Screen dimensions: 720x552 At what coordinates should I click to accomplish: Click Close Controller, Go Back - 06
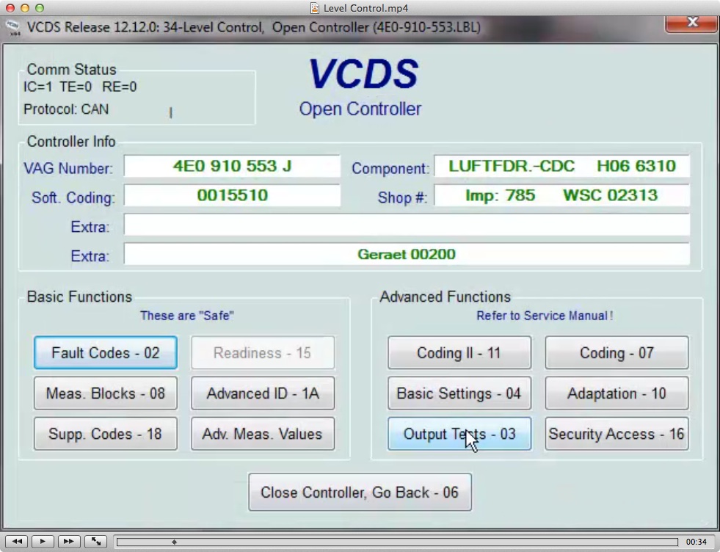pyautogui.click(x=360, y=493)
